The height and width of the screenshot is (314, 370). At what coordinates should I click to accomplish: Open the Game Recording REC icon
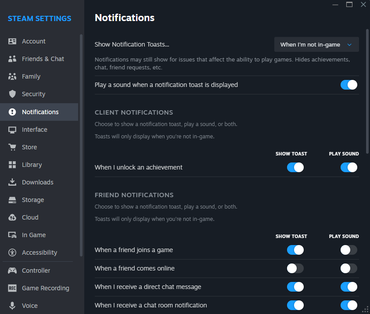12,288
